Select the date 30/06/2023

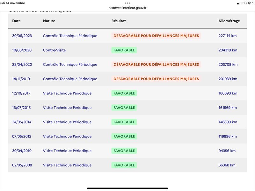click(22, 36)
